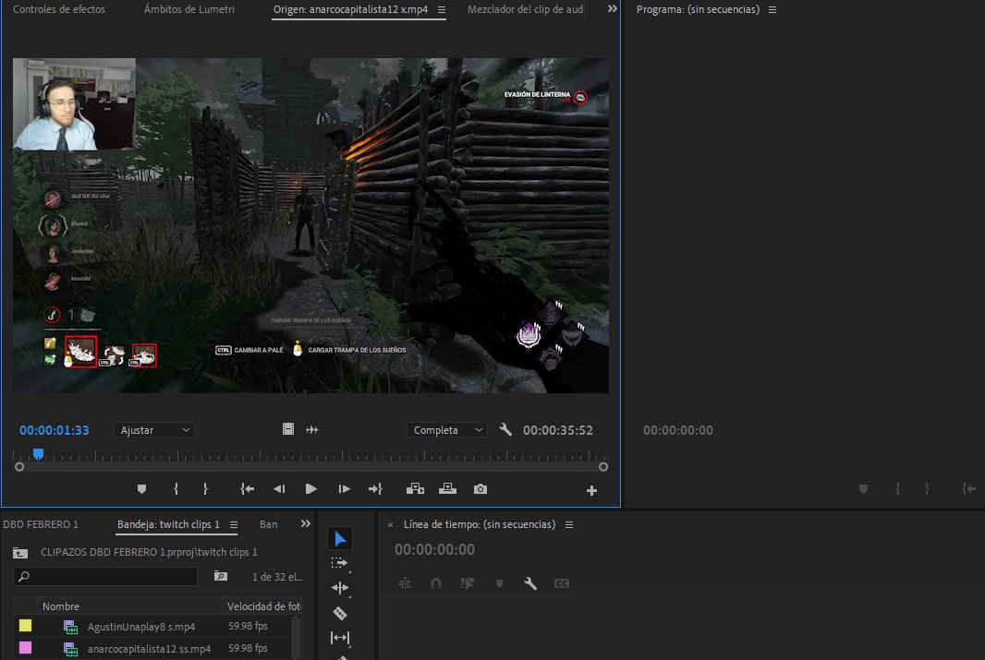Open the Controles de efectos tab
Image resolution: width=985 pixels, height=660 pixels.
pyautogui.click(x=59, y=9)
